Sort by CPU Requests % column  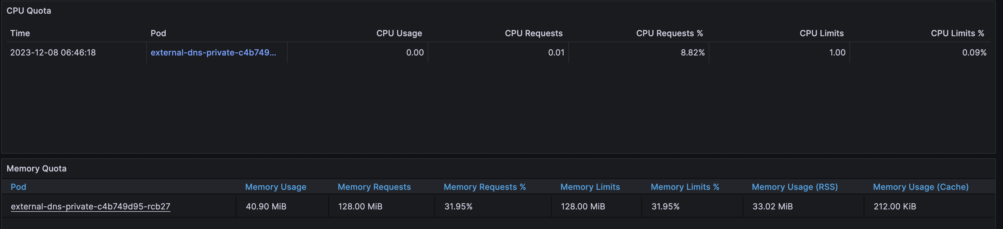669,34
